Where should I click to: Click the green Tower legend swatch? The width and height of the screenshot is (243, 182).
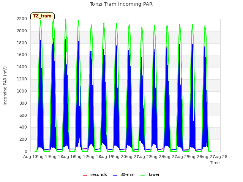[142, 175]
